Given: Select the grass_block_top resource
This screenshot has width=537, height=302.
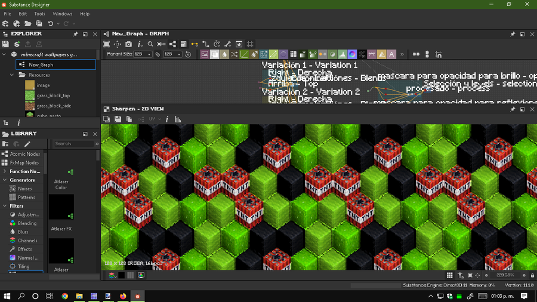Looking at the screenshot, I should point(53,95).
